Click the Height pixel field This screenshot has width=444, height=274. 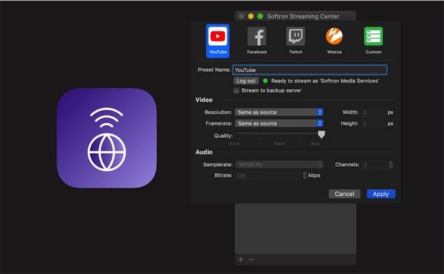point(373,124)
